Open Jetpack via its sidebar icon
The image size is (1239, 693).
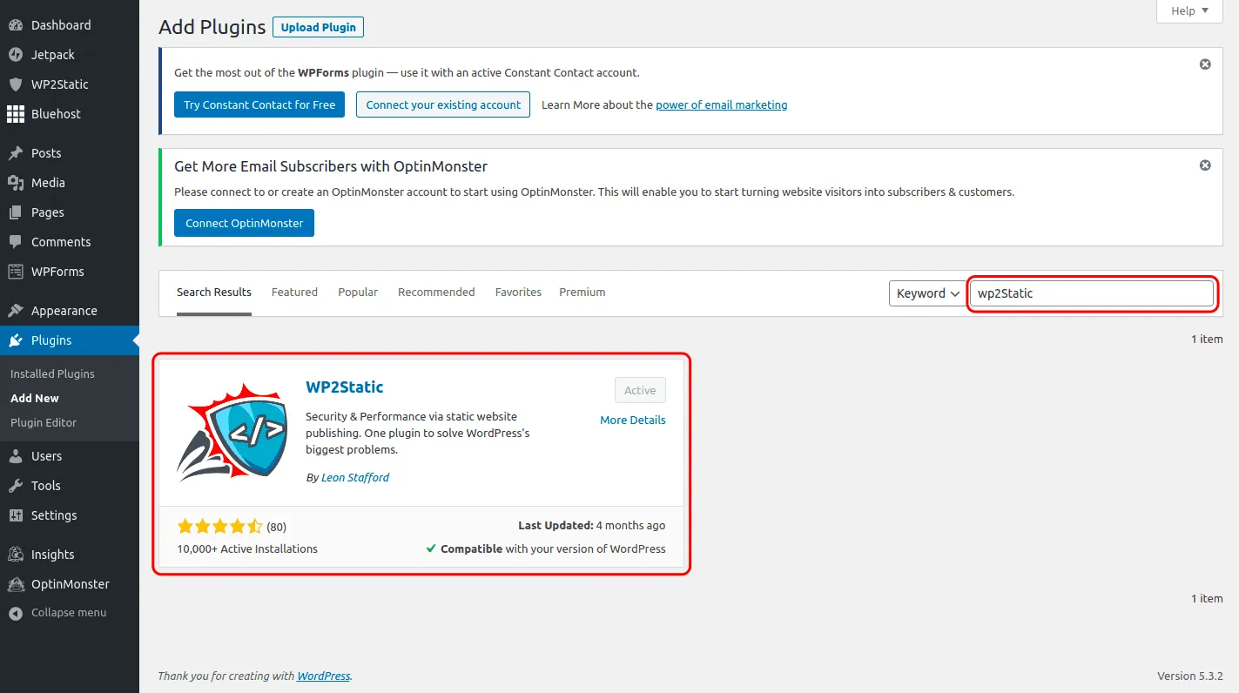click(16, 55)
